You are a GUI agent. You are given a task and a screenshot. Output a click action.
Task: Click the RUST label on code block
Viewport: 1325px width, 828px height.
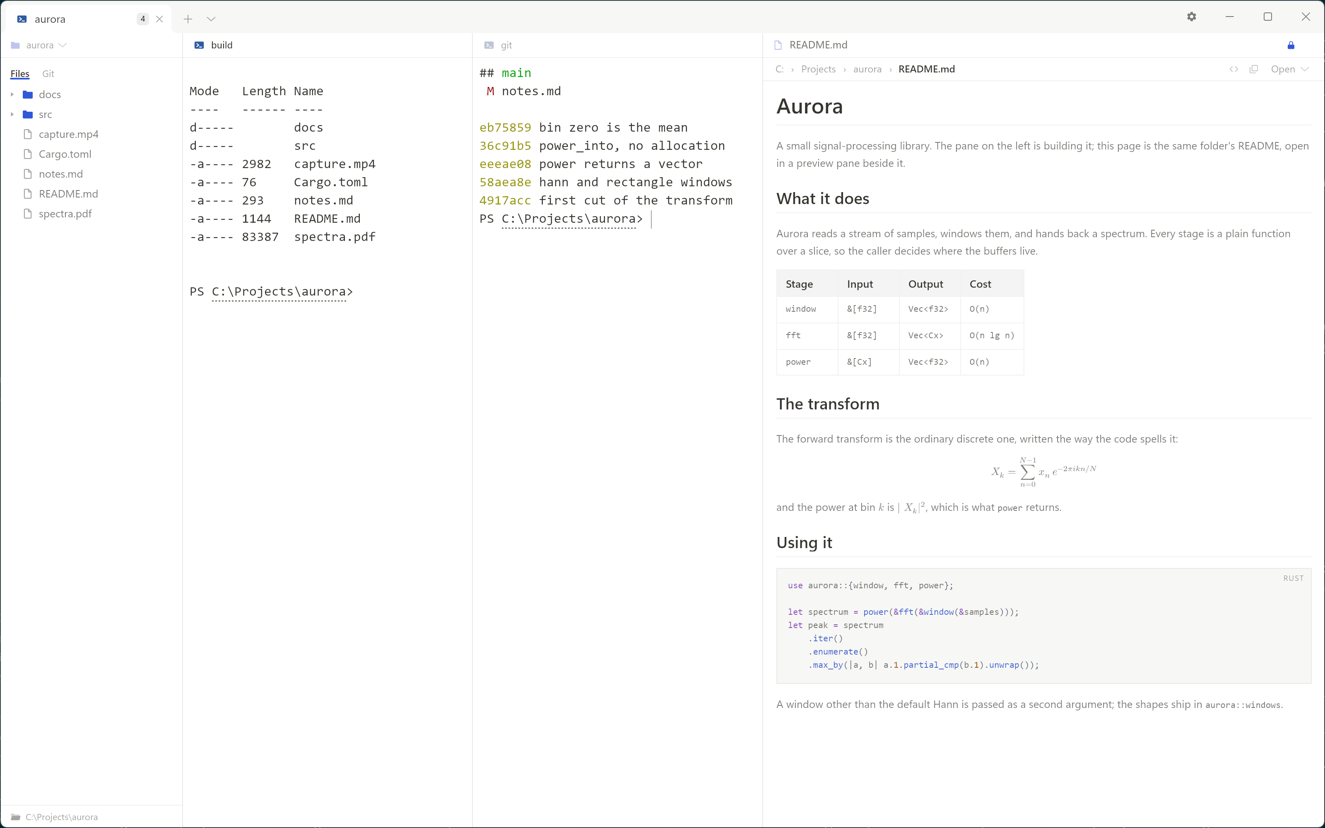coord(1293,578)
